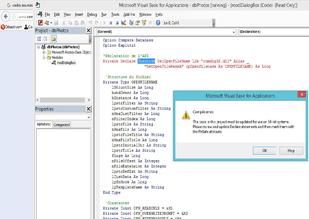Click the View Microsoft Access toolbar icon
This screenshot has width=309, height=219.
click(40, 23)
